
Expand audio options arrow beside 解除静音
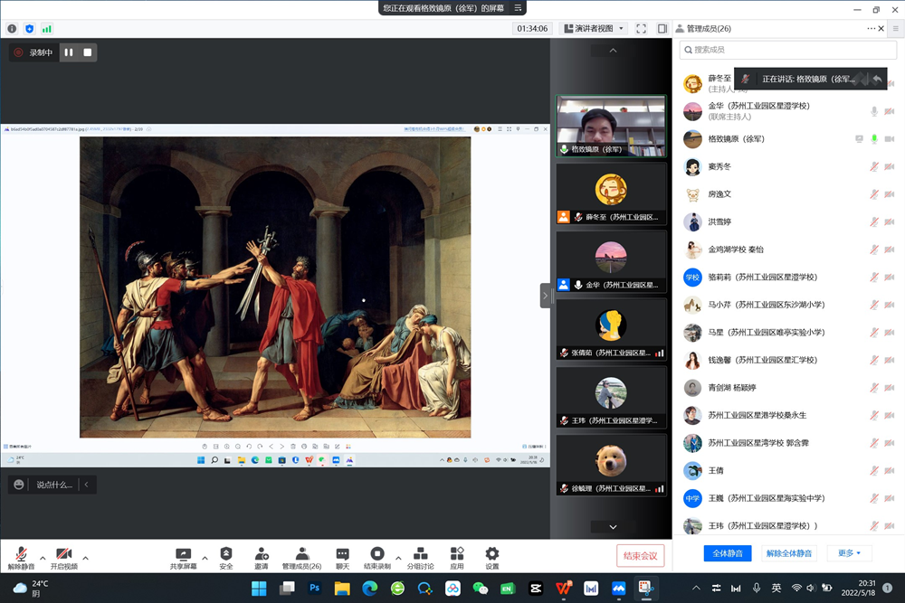[43, 558]
